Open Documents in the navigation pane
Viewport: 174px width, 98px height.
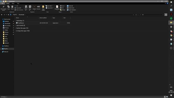8,26
